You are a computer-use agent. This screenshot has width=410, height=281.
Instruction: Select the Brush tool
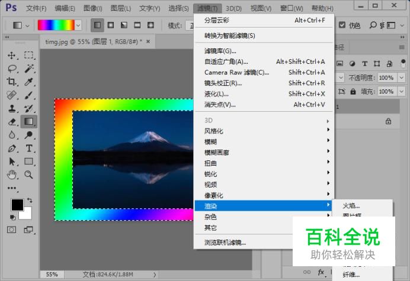coord(29,95)
